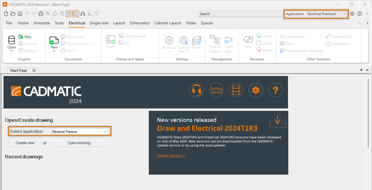Viewport: 372px width, 190px height.
Task: Open the Getting started guide icon
Action: click(216, 90)
